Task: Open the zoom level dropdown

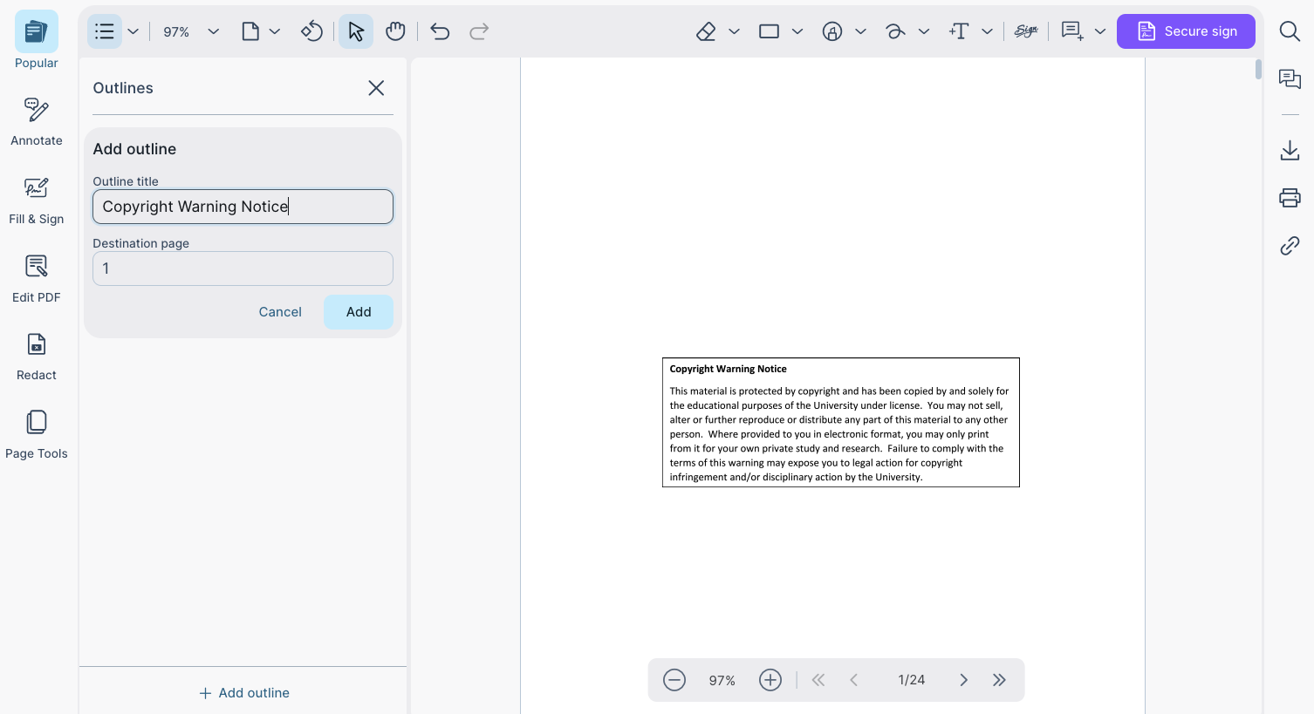Action: 213,31
